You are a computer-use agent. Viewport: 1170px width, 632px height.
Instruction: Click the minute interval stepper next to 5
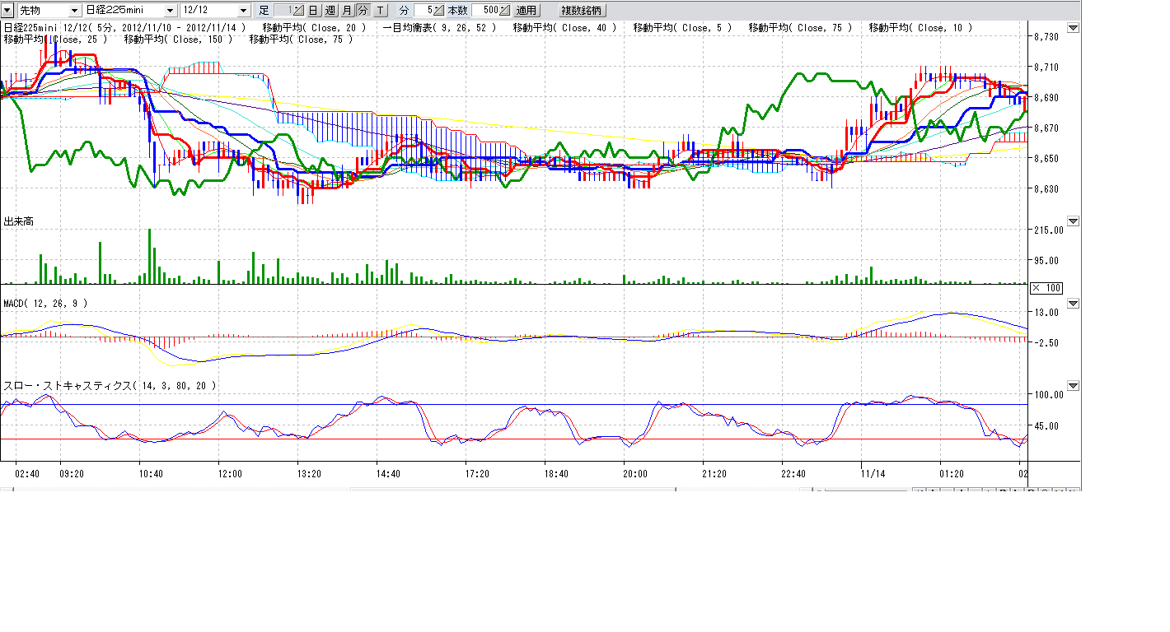(x=438, y=11)
